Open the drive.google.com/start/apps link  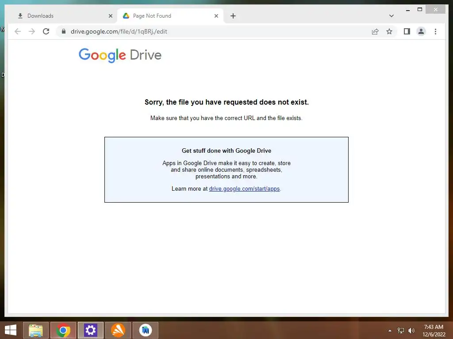[244, 189]
